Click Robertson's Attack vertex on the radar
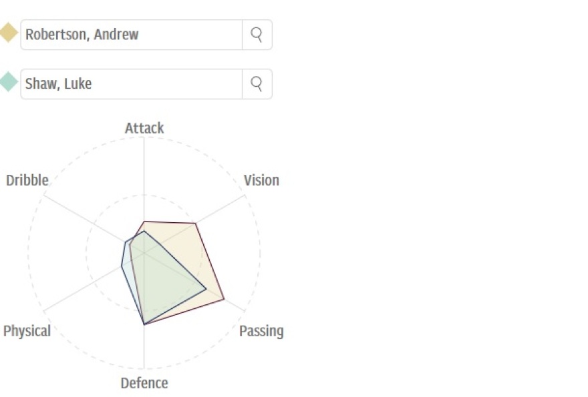The image size is (588, 397). tap(144, 221)
